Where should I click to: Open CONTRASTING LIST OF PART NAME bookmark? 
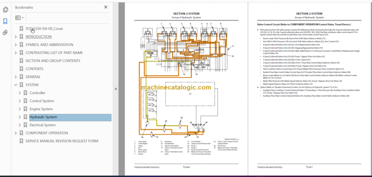54,53
